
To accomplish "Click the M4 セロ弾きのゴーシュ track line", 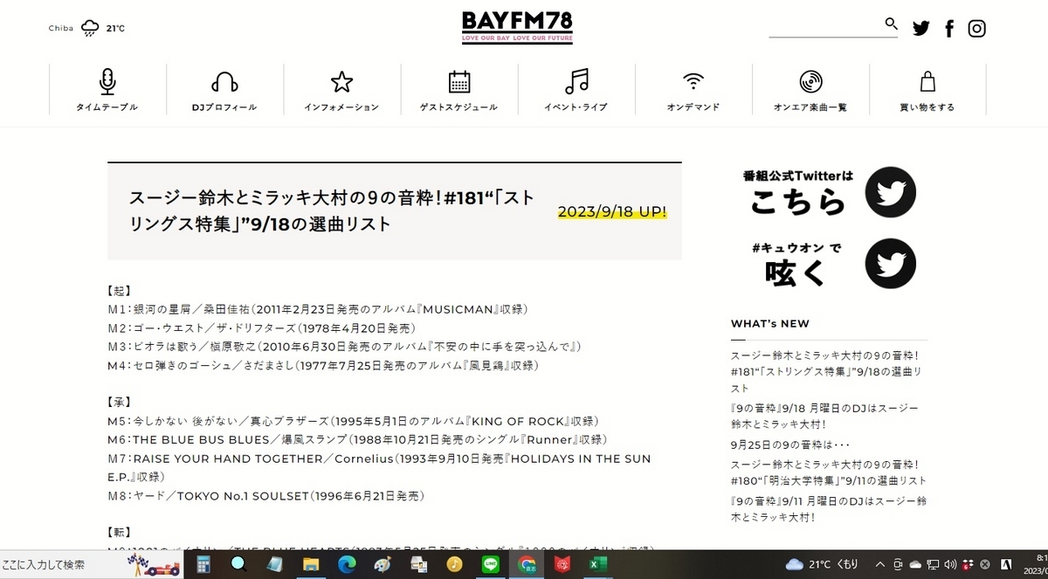I will tap(322, 365).
